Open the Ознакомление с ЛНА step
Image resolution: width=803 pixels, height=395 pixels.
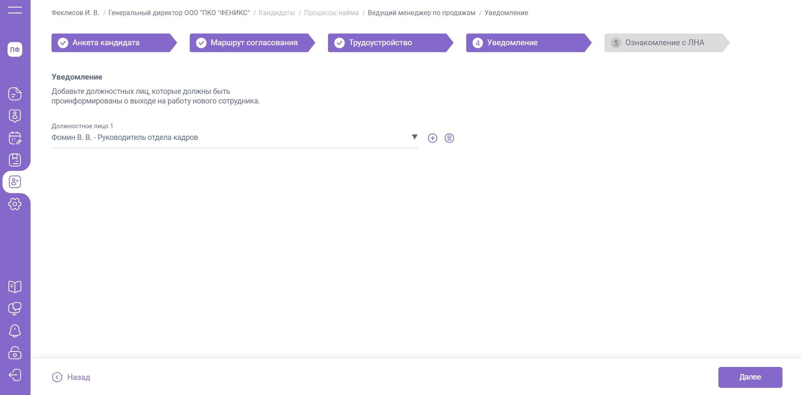(x=664, y=43)
